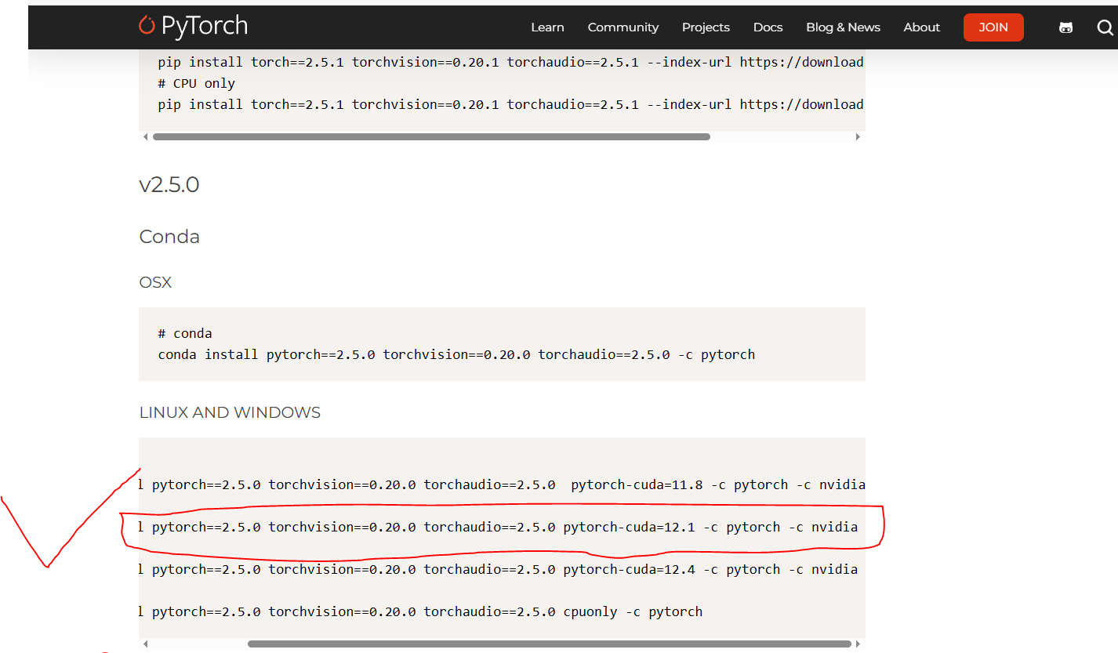Viewport: 1118px width, 653px height.
Task: Click the pip install line below '# CPU only'
Action: point(510,104)
